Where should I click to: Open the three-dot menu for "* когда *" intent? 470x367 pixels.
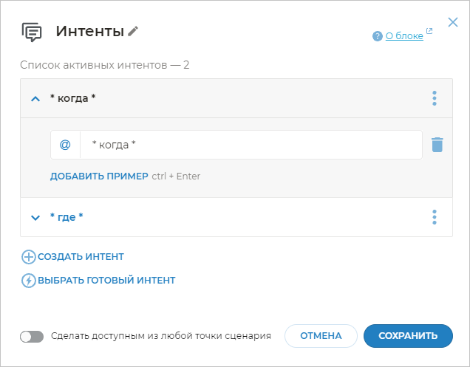(435, 98)
